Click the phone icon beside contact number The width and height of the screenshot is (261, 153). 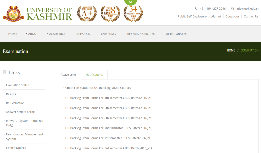tap(196, 9)
